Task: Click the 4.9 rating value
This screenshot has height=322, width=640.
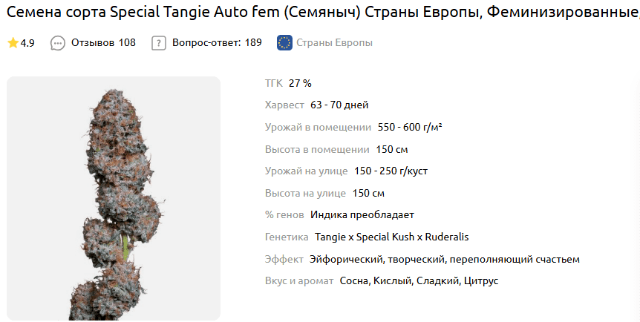Action: click(27, 43)
